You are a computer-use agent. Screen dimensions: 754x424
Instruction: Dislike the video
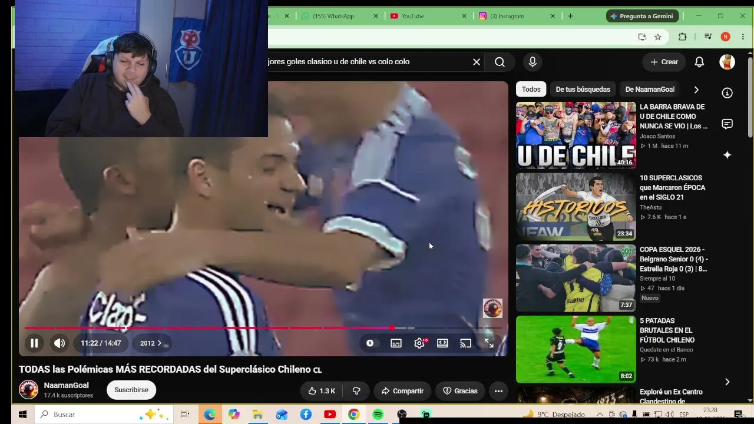pyautogui.click(x=356, y=391)
